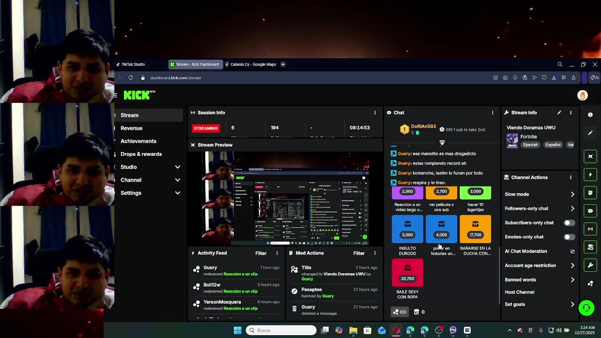This screenshot has height=338, width=601.
Task: Click the green chat bubble sidebar icon
Action: [x=590, y=211]
